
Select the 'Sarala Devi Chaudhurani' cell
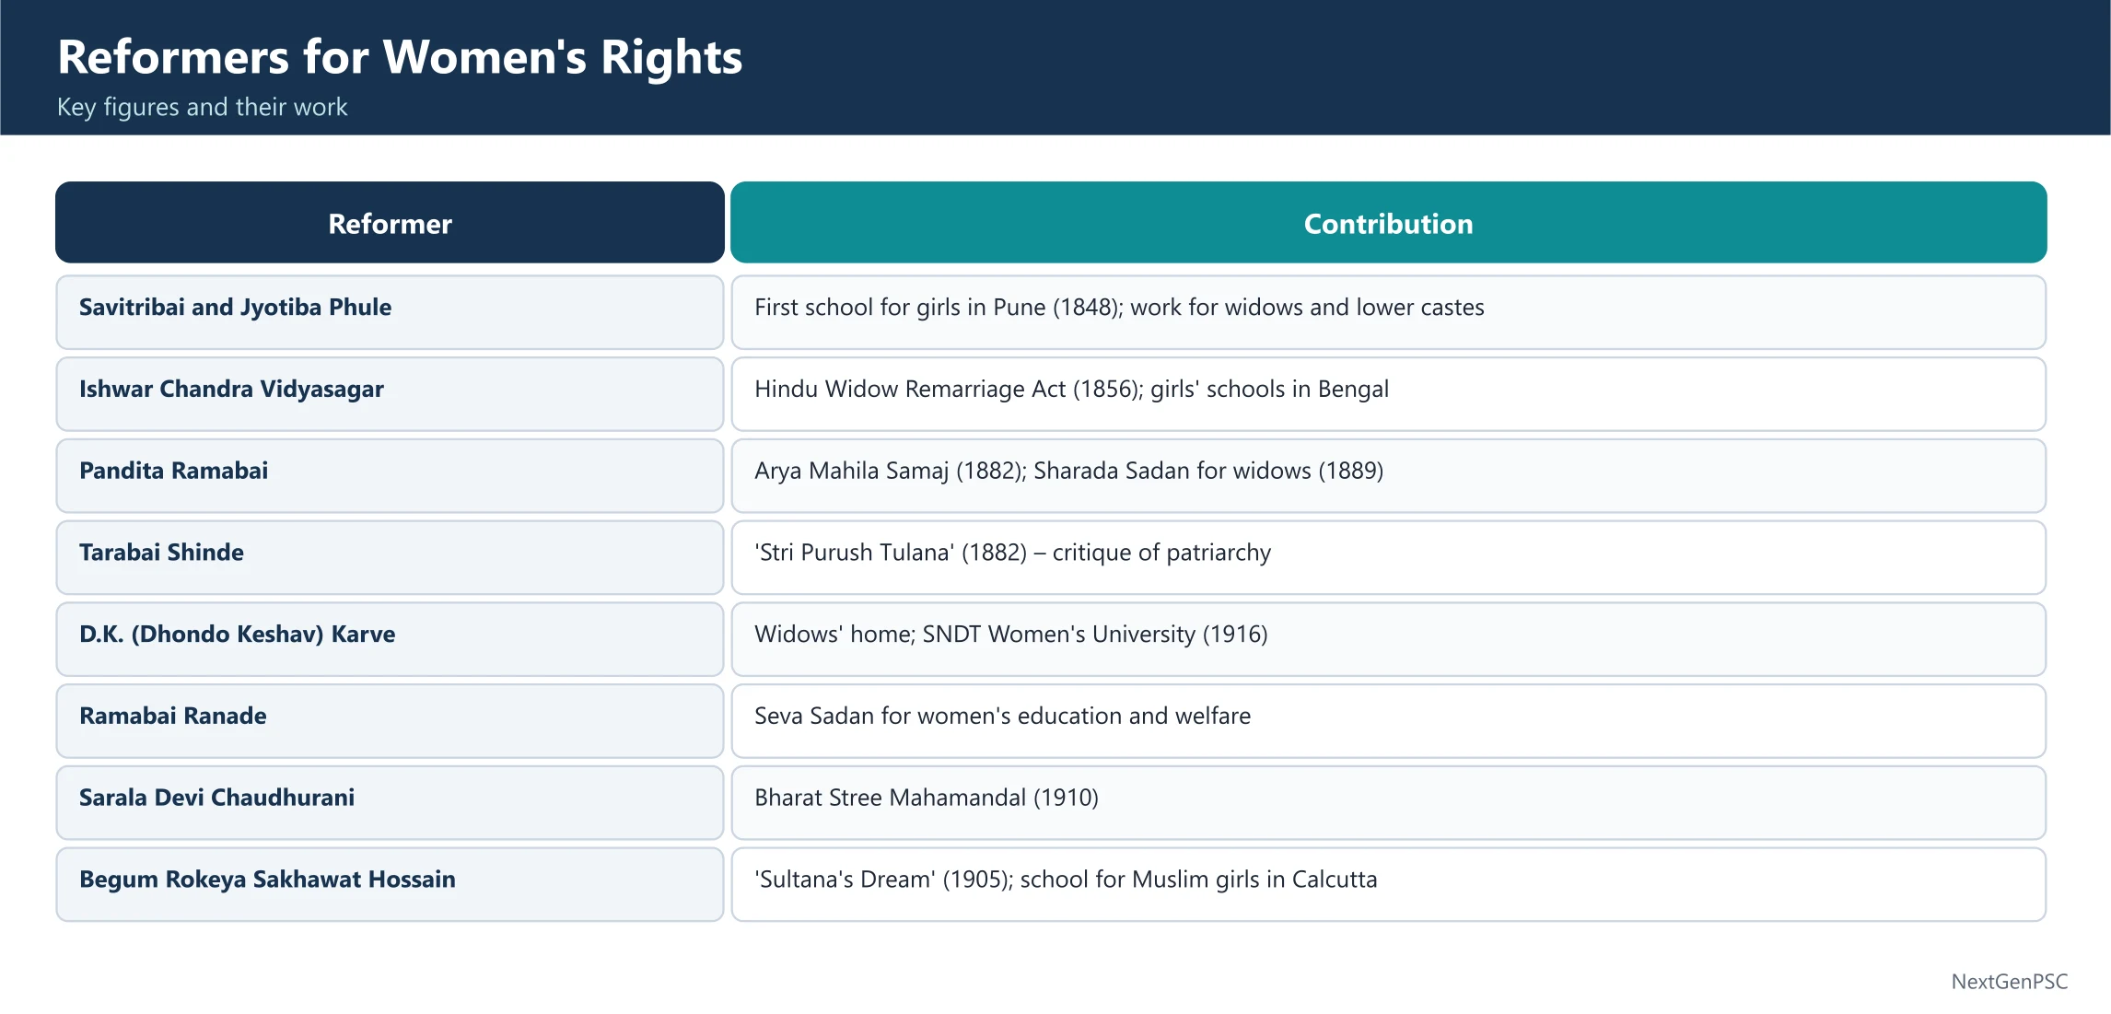point(390,803)
